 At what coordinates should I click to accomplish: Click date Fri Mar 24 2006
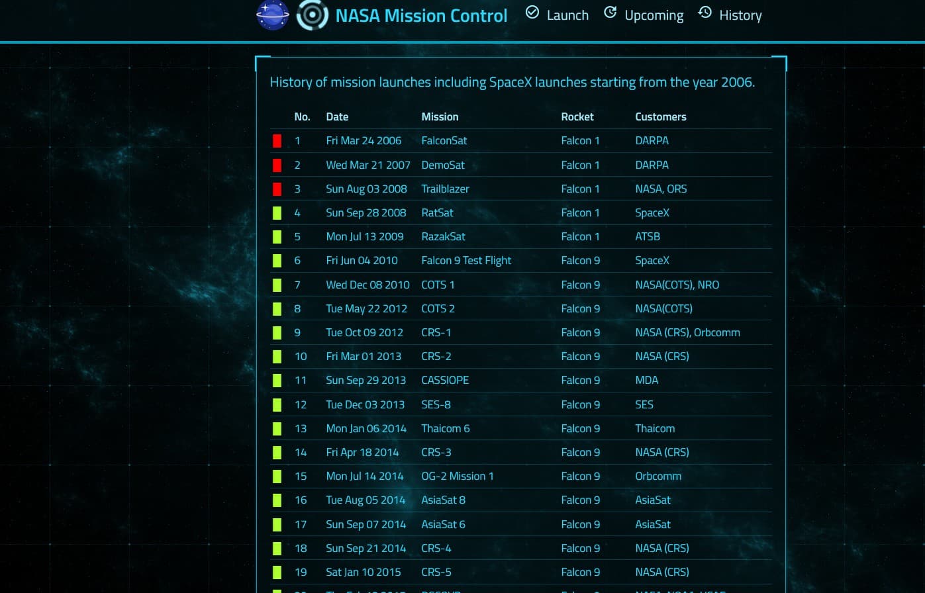pyautogui.click(x=364, y=140)
